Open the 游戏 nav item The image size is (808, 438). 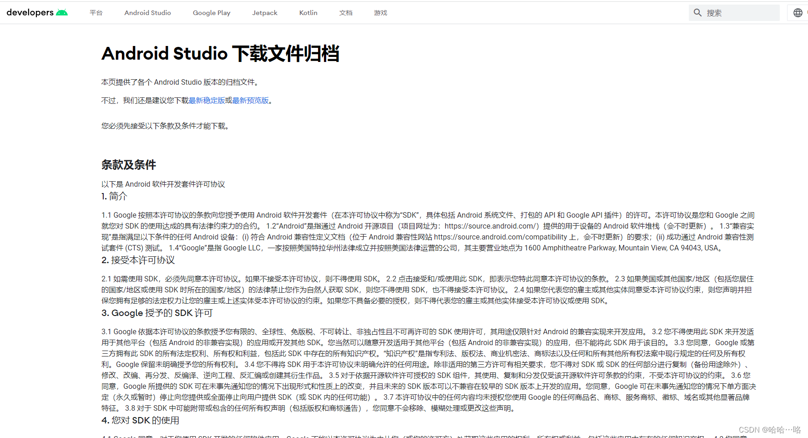click(x=380, y=13)
